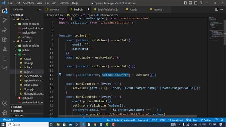Click the Login breadcrumb segment
The width and height of the screenshot is (226, 127).
click(x=88, y=15)
